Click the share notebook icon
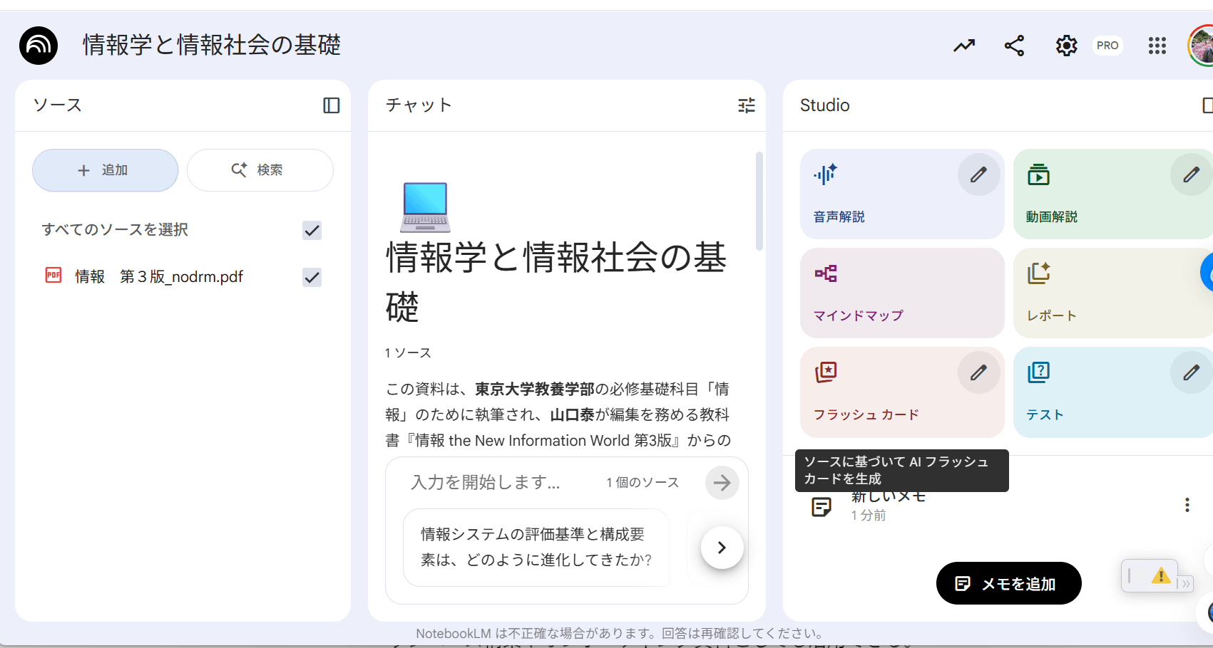Screen dimensions: 1213x648 pos(1014,46)
